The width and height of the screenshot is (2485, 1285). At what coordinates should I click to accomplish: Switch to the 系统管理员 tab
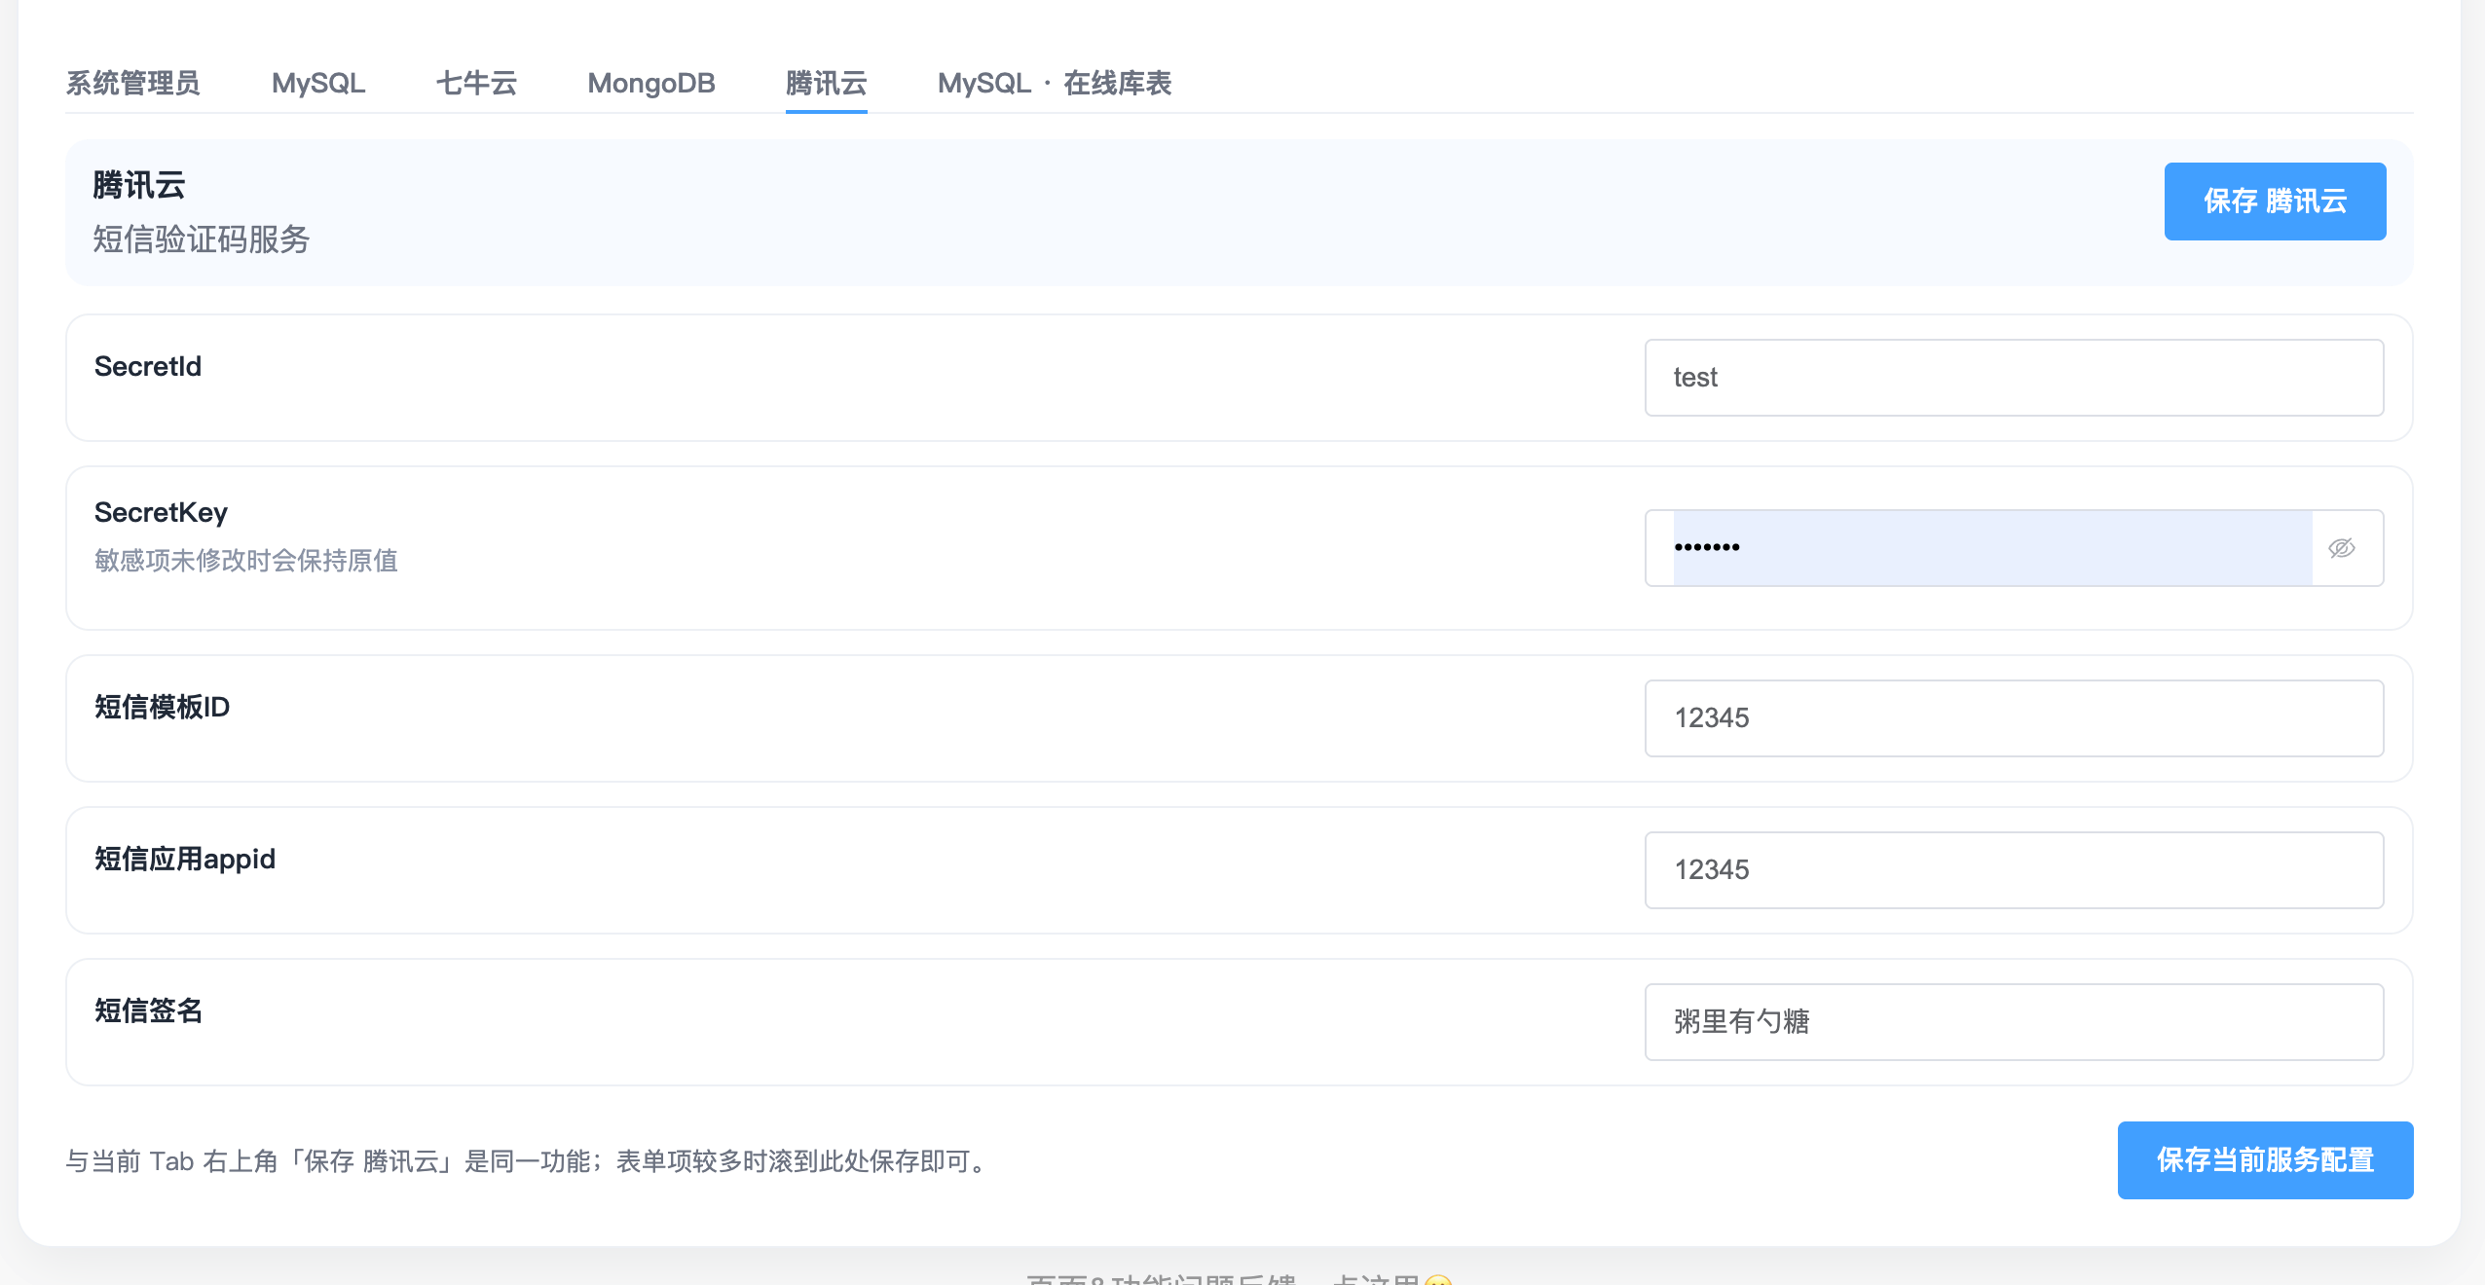pyautogui.click(x=132, y=83)
